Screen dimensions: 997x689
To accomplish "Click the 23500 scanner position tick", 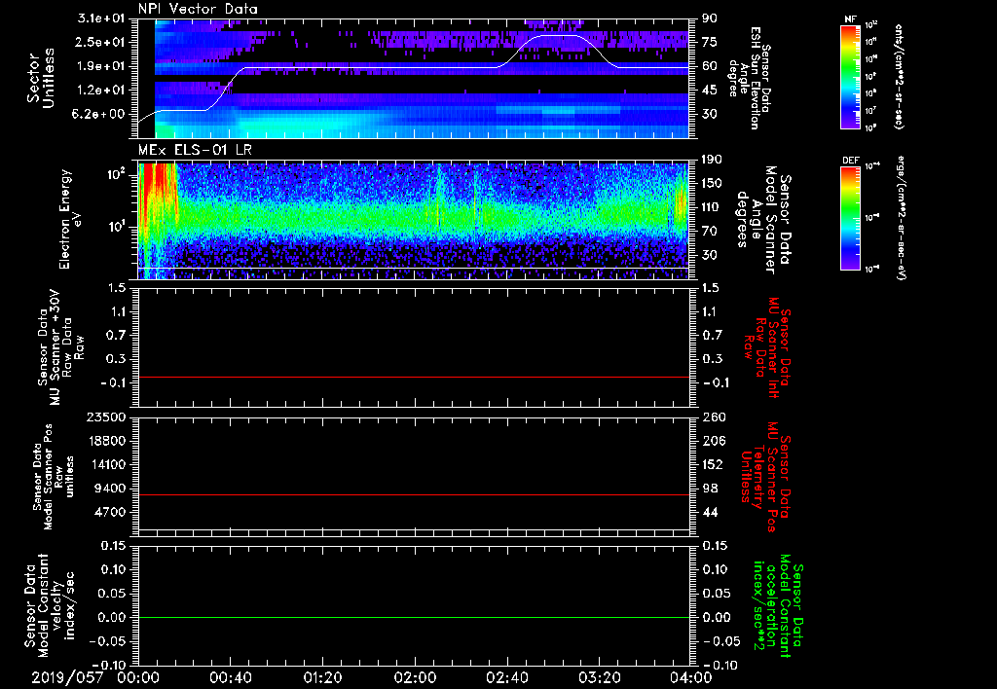I will pyautogui.click(x=105, y=417).
